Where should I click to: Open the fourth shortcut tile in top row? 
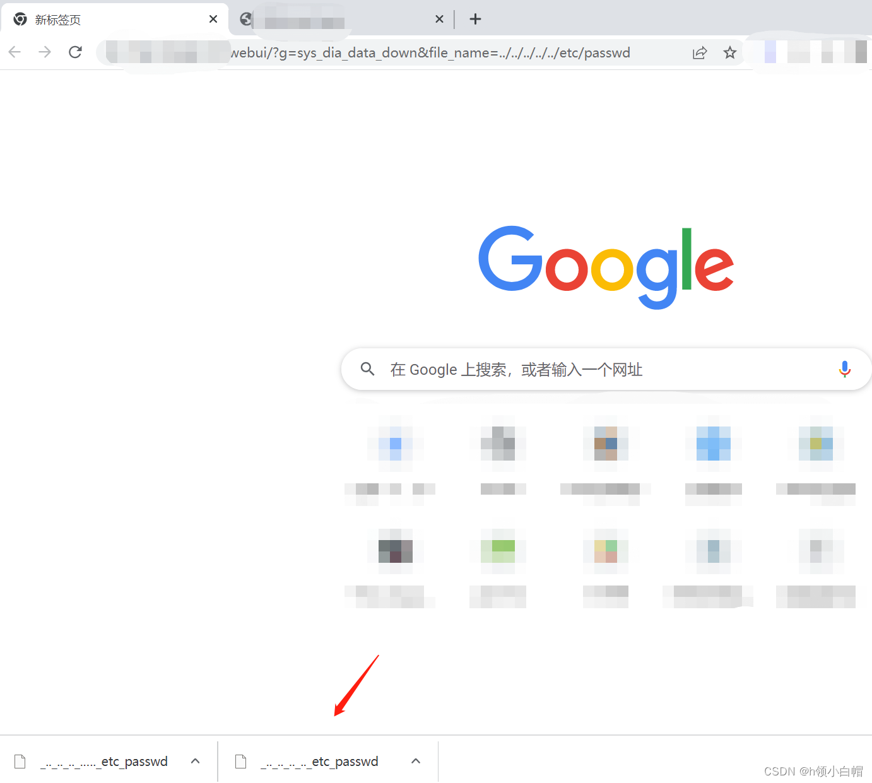(714, 461)
